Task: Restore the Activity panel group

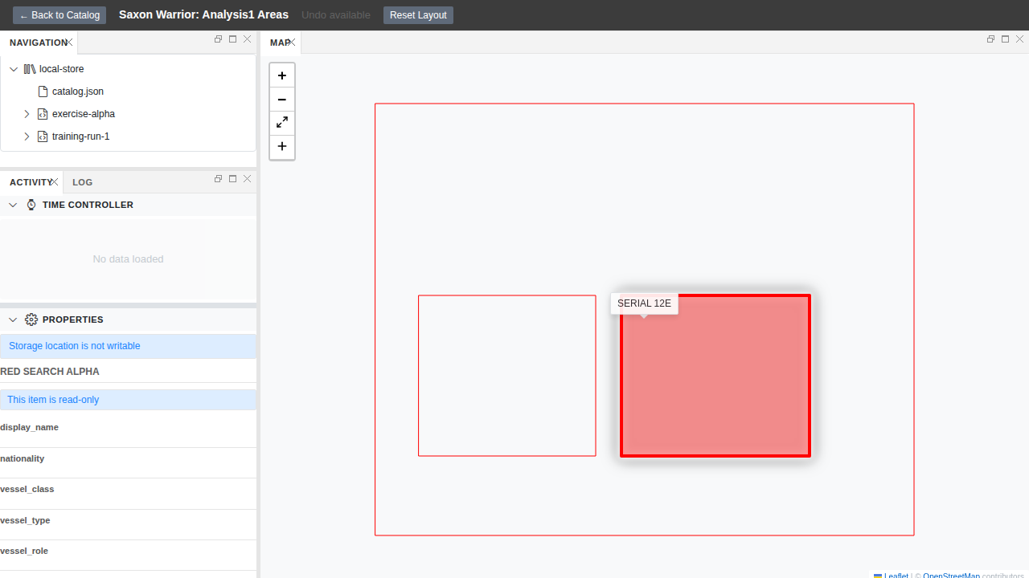Action: point(218,179)
